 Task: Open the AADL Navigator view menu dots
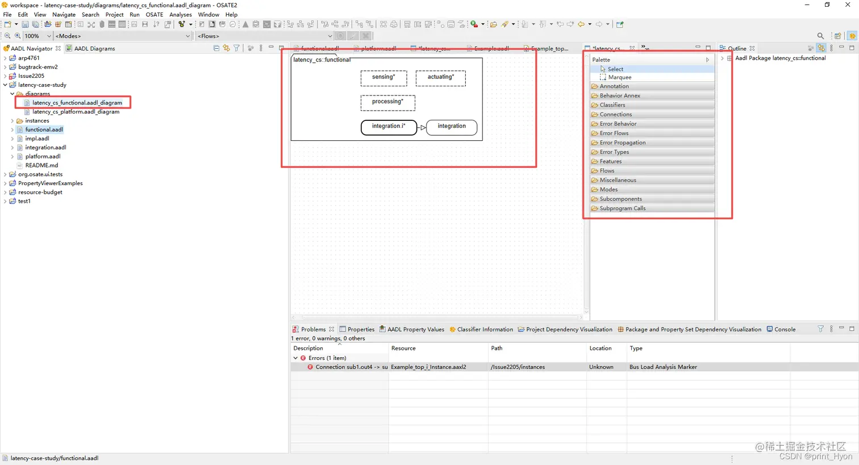pos(261,48)
